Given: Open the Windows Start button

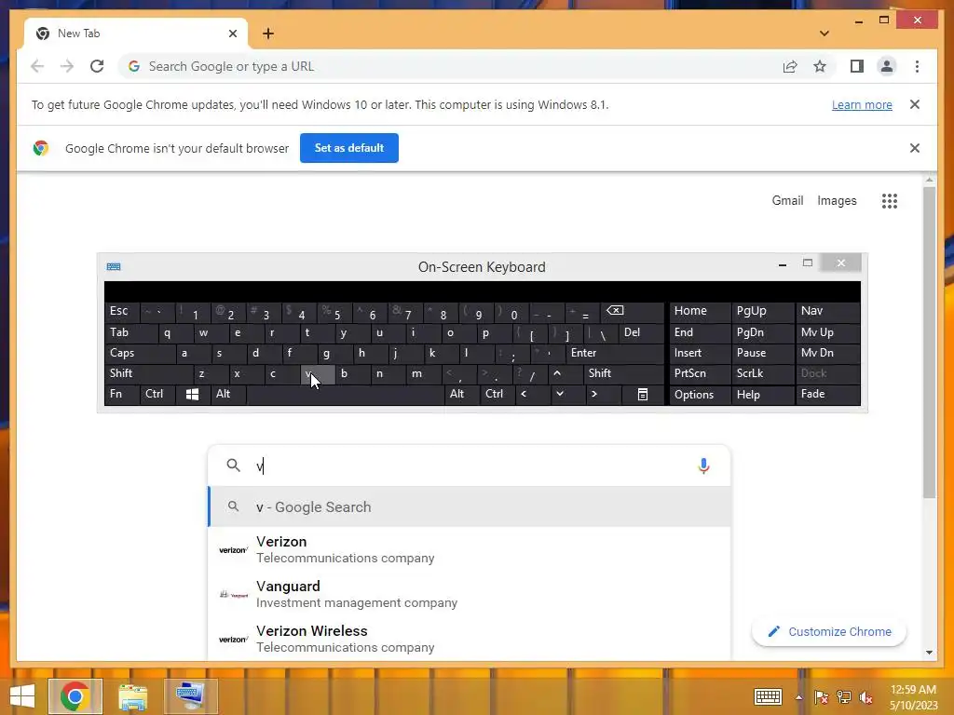Looking at the screenshot, I should pyautogui.click(x=22, y=696).
